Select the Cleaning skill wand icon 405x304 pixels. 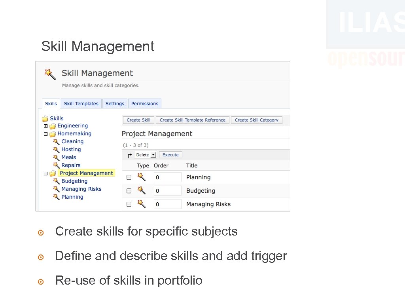(57, 141)
